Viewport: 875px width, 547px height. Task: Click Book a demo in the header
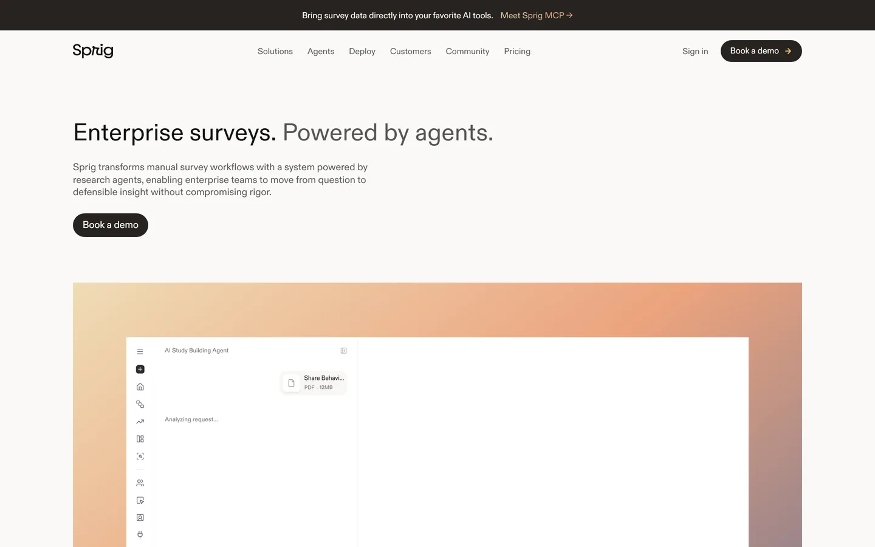coord(761,51)
